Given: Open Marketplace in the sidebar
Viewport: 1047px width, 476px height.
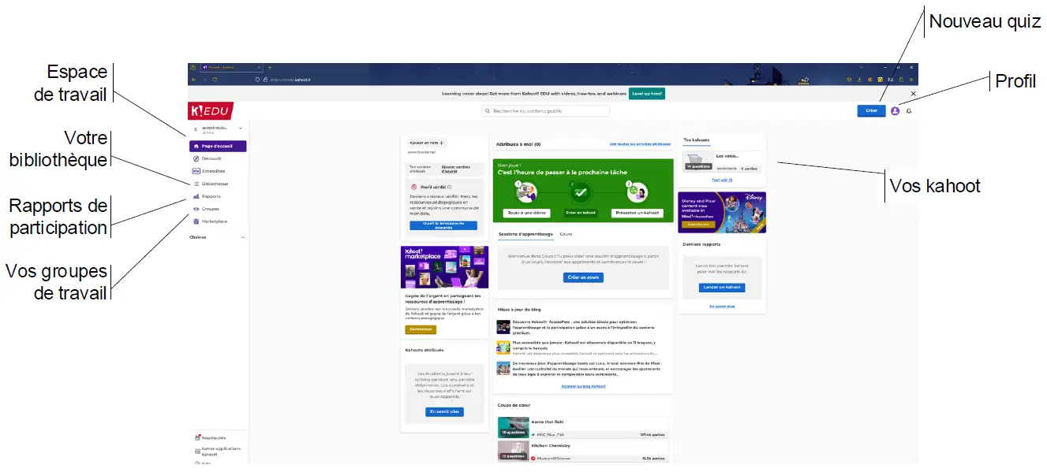Looking at the screenshot, I should [x=210, y=221].
